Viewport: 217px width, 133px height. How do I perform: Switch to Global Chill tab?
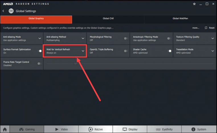(108, 20)
